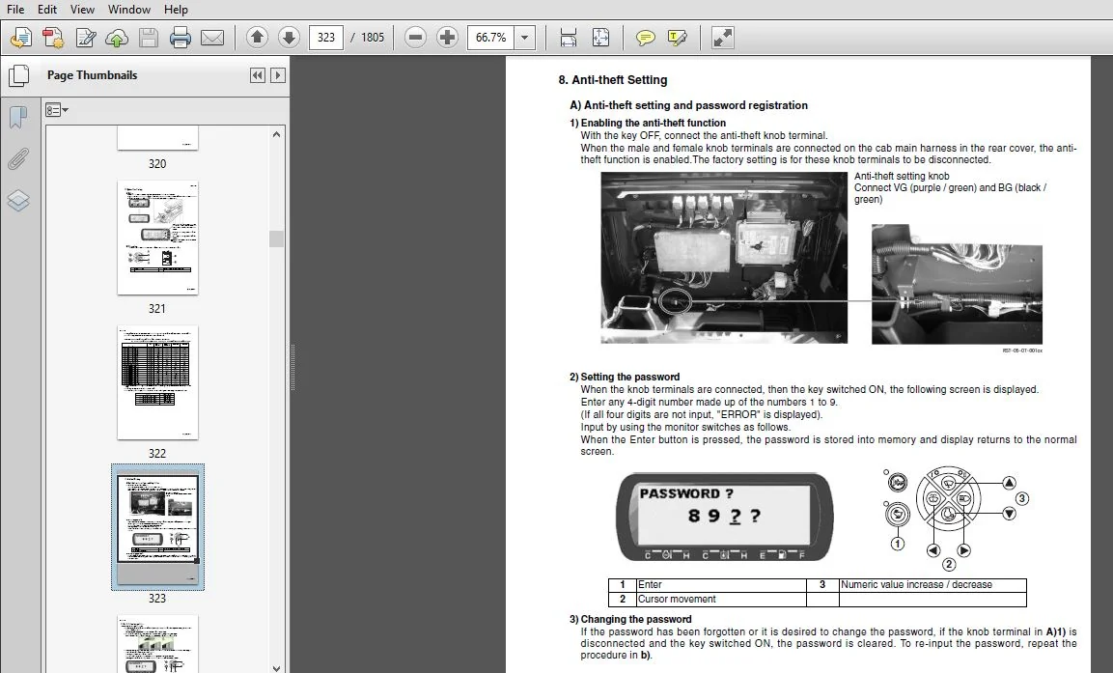Zoom out using the minus button
1113x673 pixels.
click(415, 37)
